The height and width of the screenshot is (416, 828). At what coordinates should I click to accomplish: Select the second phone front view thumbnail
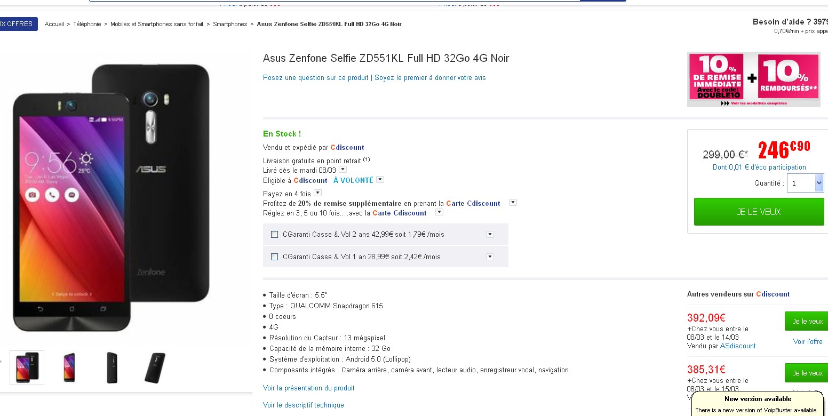pos(69,367)
